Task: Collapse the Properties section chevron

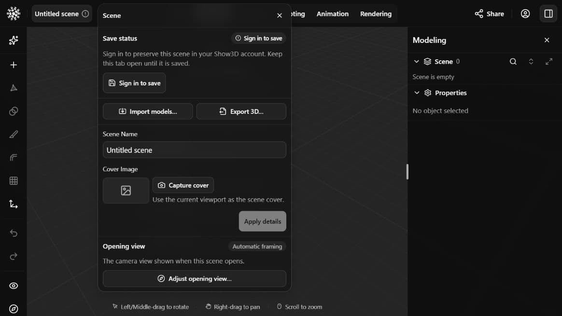Action: pos(417,93)
